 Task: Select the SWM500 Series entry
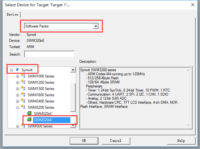(40, 126)
